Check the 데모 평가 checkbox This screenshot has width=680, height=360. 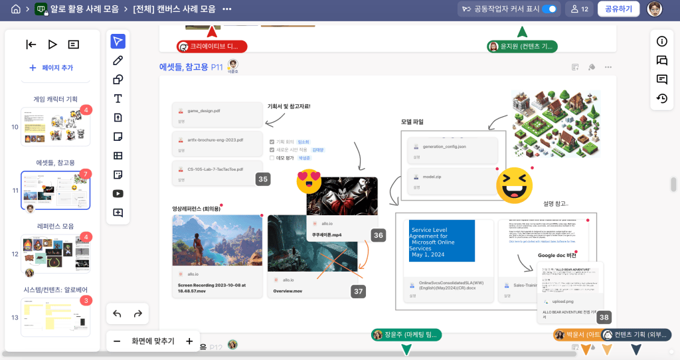pos(272,158)
